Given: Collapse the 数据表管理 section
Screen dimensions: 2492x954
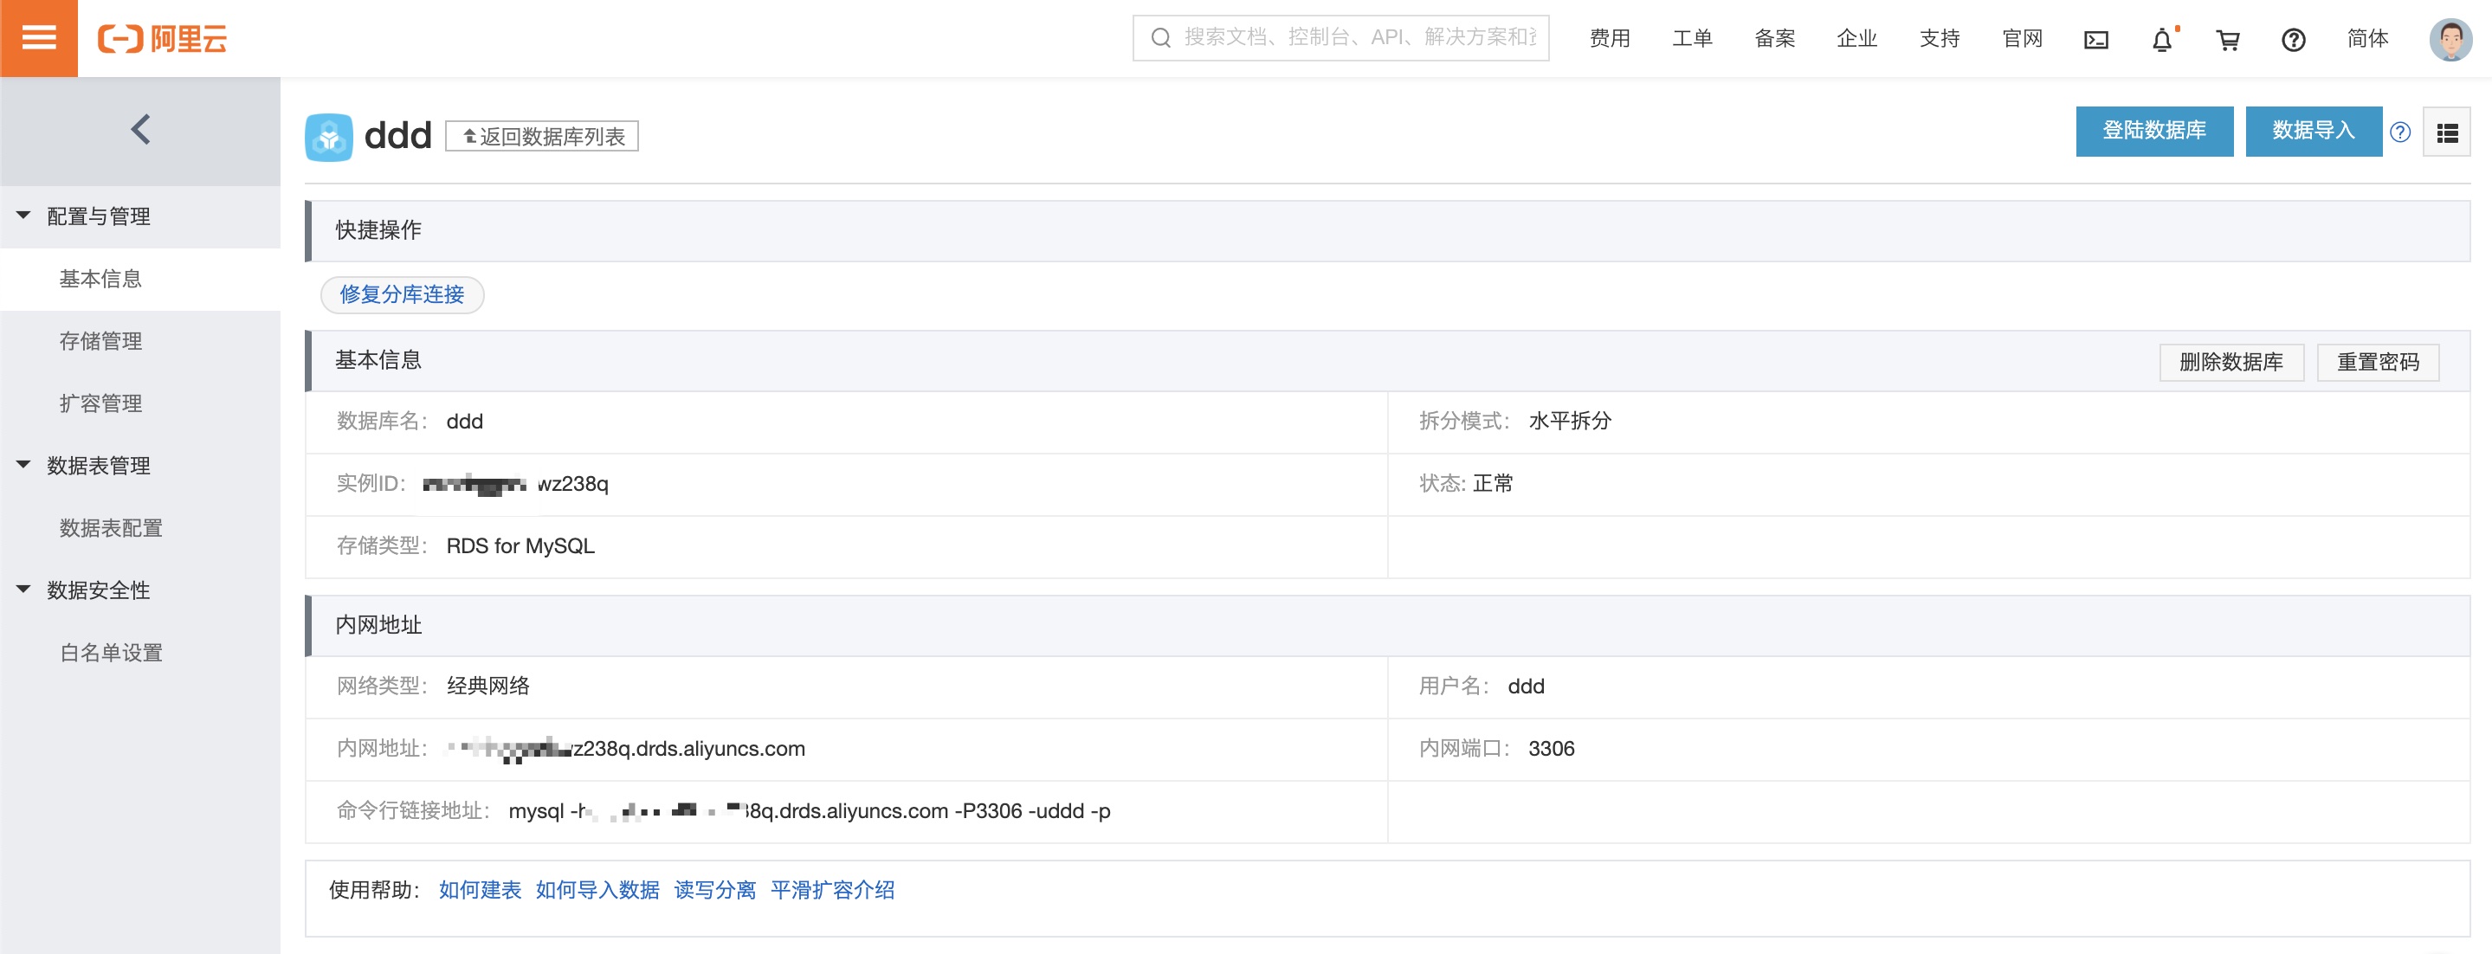Looking at the screenshot, I should coord(23,466).
